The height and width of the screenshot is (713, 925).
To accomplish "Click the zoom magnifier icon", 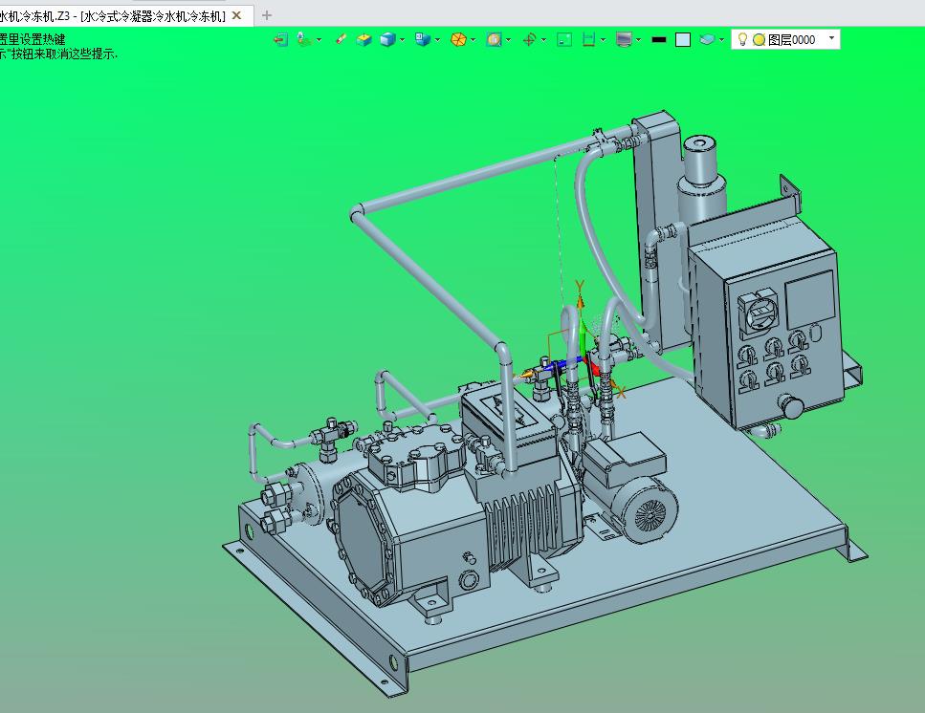I will pyautogui.click(x=494, y=39).
